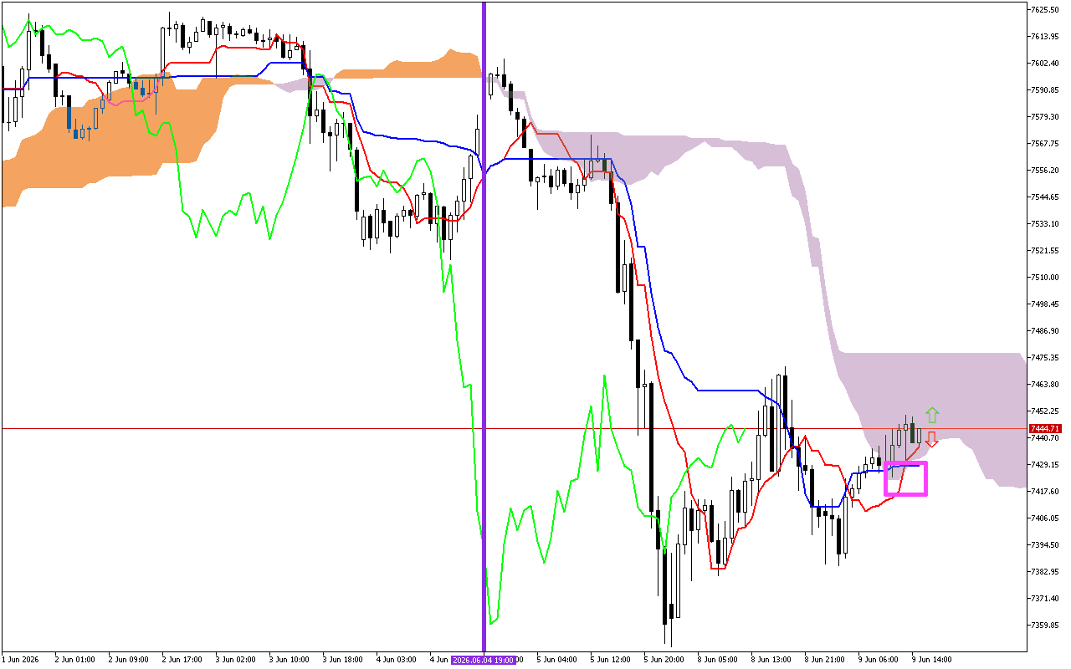Click the 8 Jun 05:00 time axis label
The image size is (1071, 669).
tap(717, 660)
